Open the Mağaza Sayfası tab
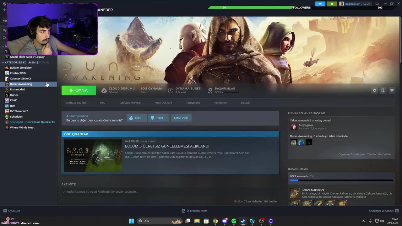The width and height of the screenshot is (402, 226). coord(76,103)
